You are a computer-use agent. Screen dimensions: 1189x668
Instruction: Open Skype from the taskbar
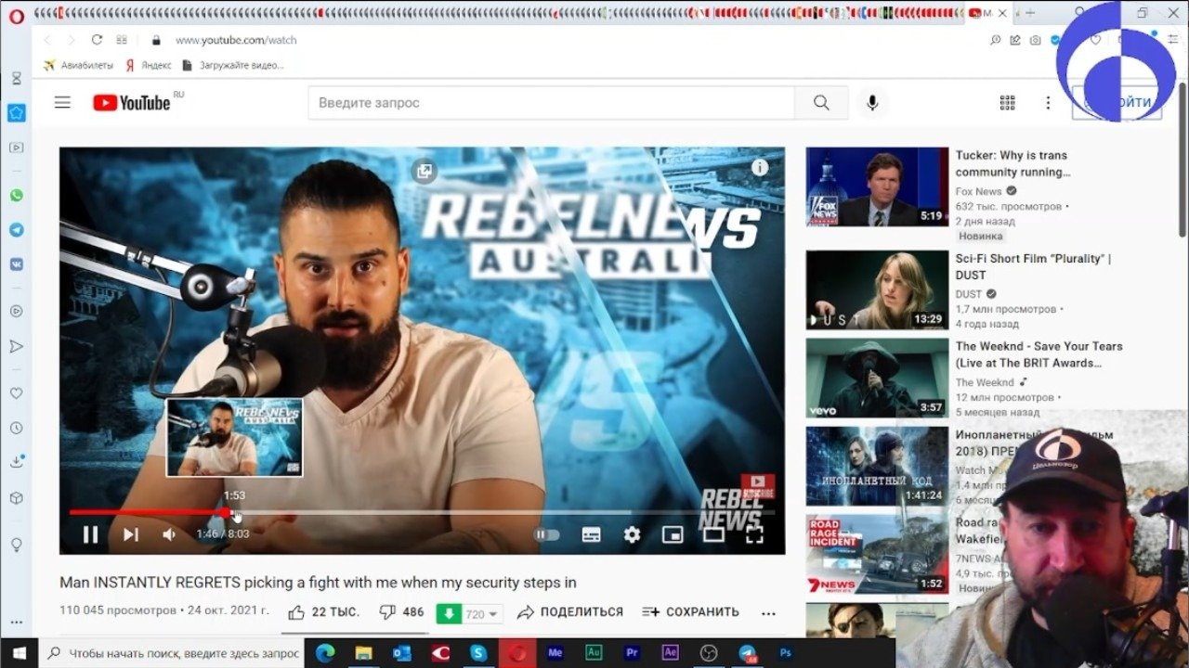click(x=478, y=653)
